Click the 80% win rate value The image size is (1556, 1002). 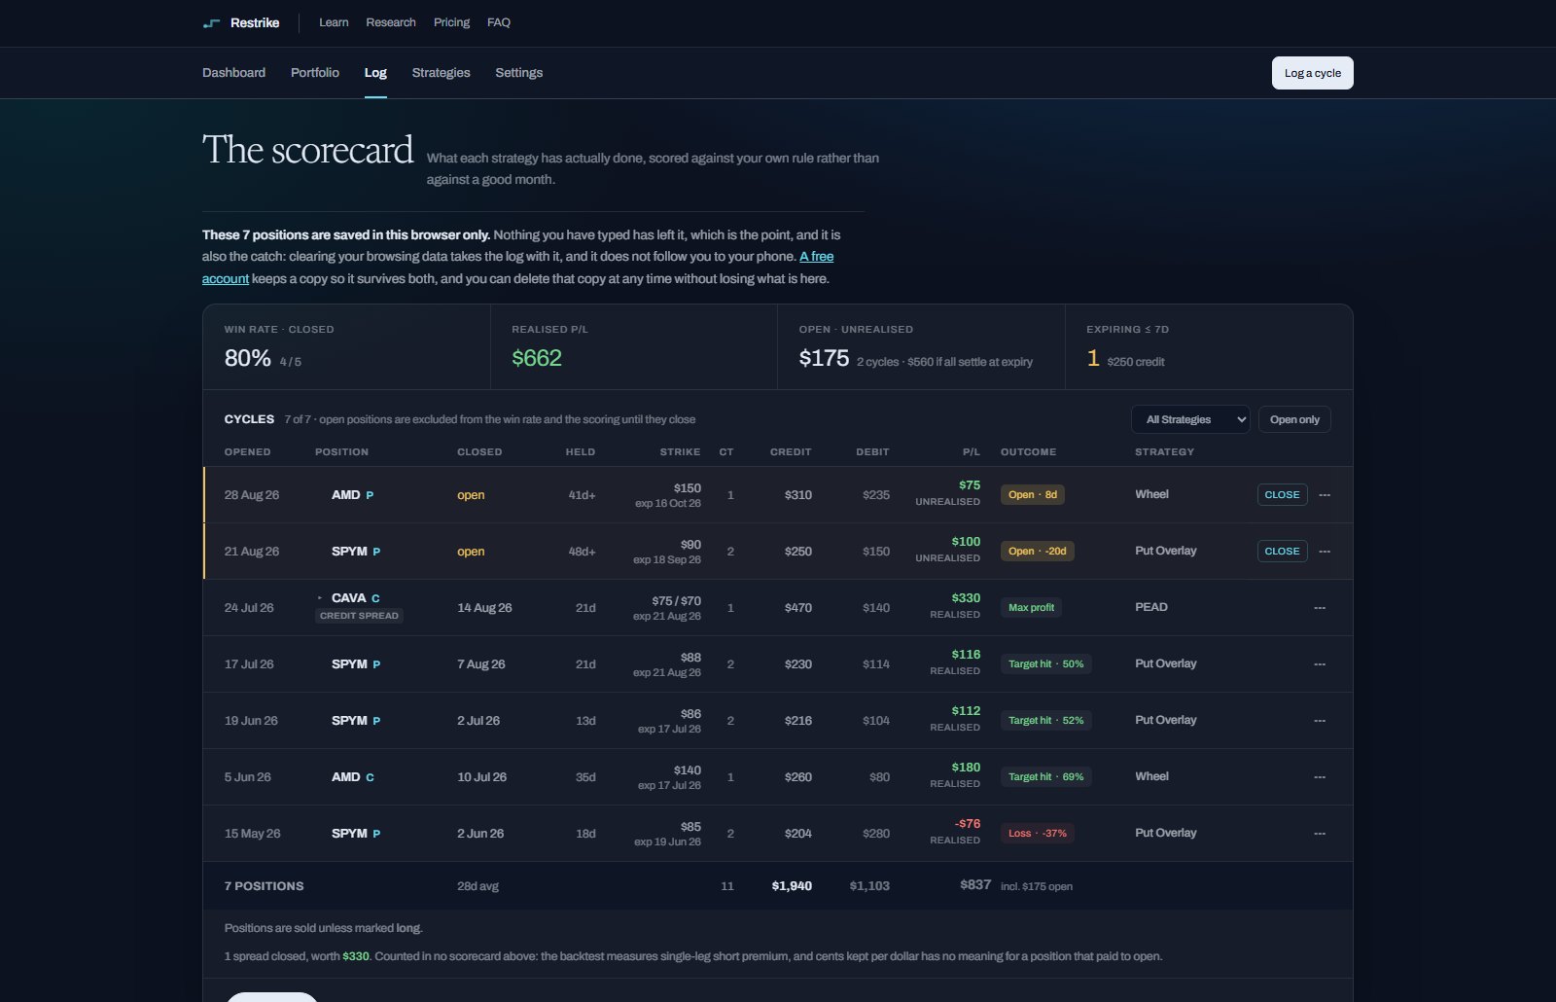coord(248,358)
